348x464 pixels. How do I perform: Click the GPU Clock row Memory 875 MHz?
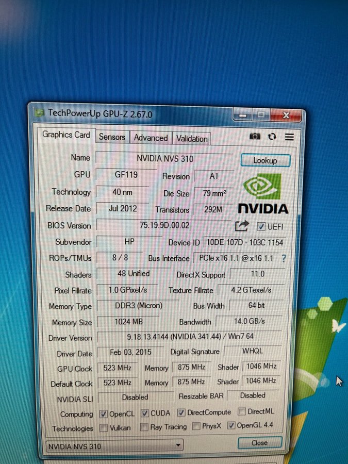[x=191, y=367]
